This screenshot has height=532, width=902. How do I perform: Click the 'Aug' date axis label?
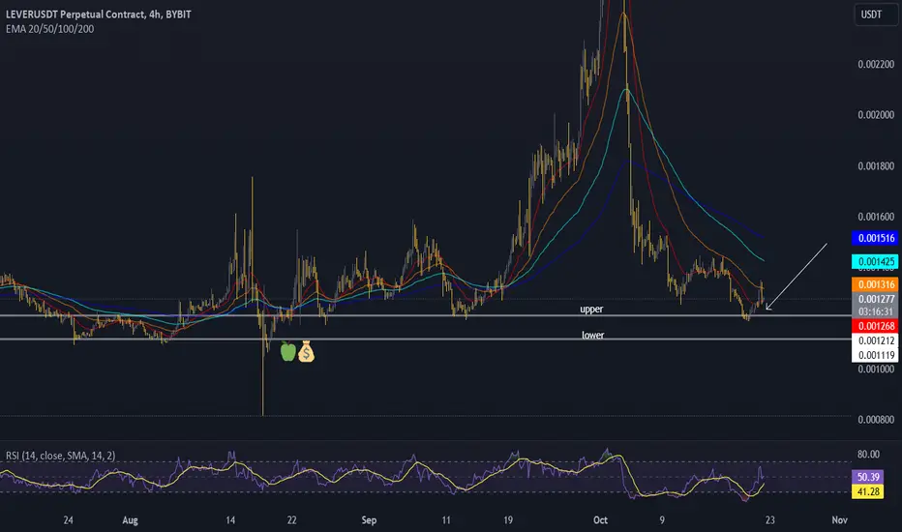point(130,520)
